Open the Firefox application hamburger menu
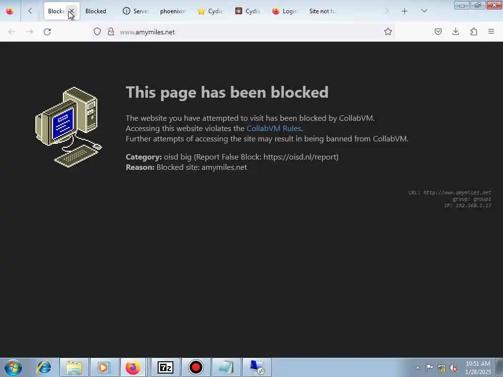The image size is (503, 377). tap(491, 31)
